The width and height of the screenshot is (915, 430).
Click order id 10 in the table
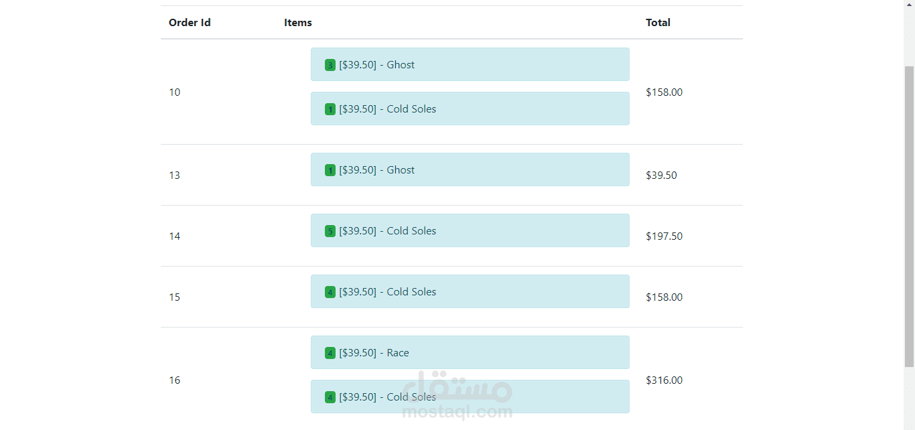[x=175, y=92]
